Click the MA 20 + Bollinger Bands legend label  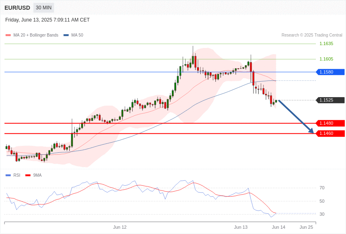click(x=36, y=35)
